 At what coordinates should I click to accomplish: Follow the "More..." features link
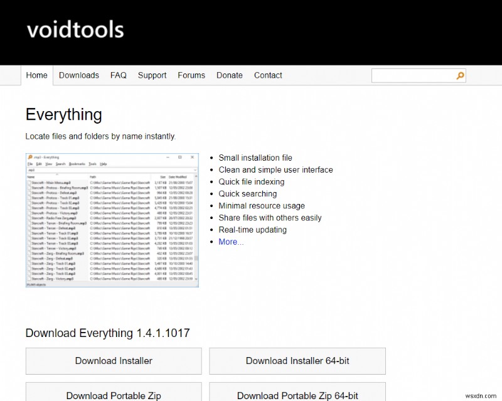tap(231, 242)
